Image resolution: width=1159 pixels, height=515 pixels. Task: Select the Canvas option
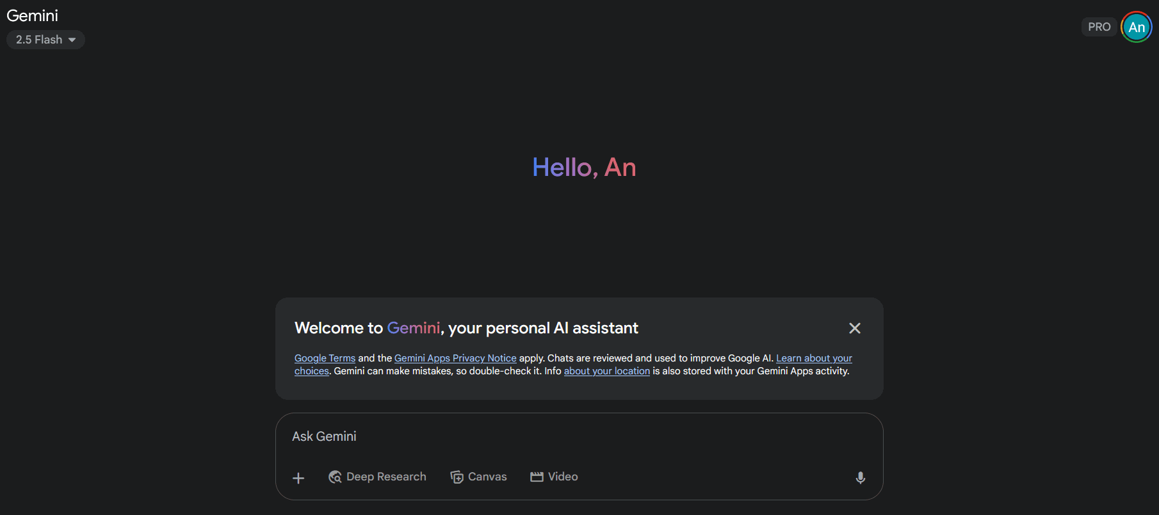coord(479,477)
